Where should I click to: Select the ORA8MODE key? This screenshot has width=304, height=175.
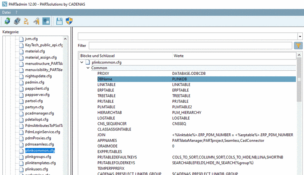pyautogui.click(x=107, y=146)
